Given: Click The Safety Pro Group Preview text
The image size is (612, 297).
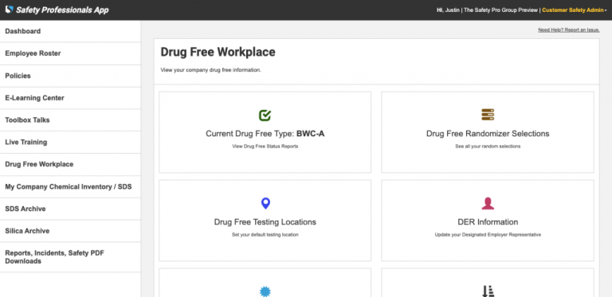Looking at the screenshot, I should (x=500, y=10).
